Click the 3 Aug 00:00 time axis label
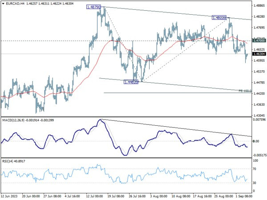 click(x=159, y=196)
